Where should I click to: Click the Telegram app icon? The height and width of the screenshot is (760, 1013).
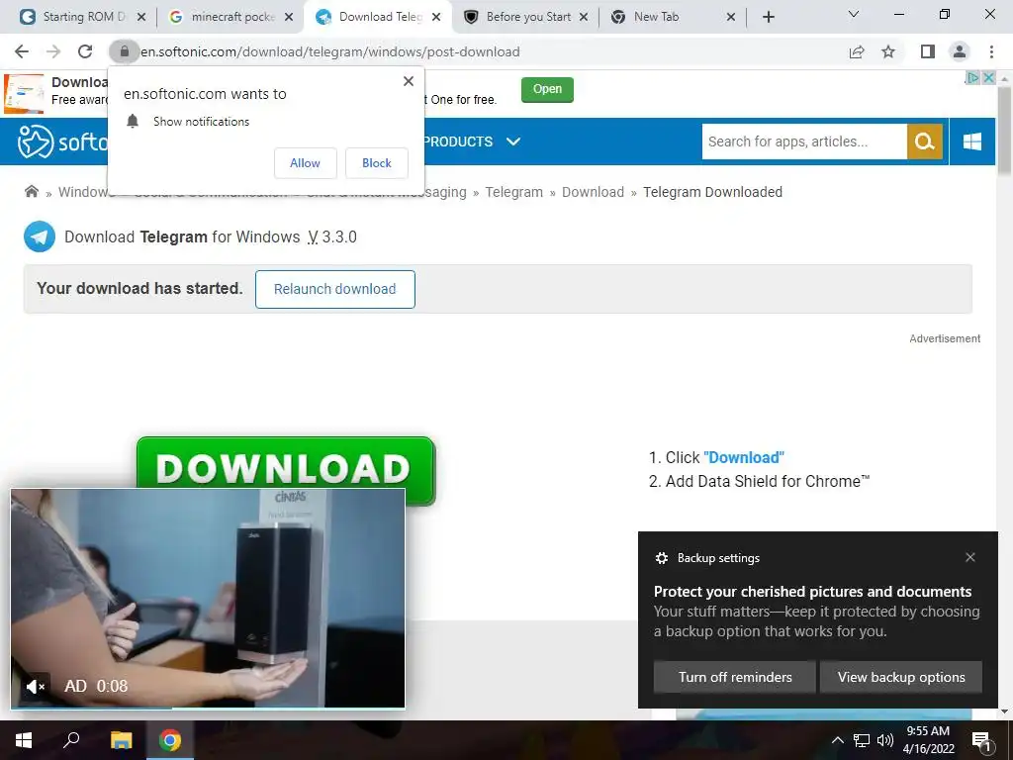click(40, 237)
